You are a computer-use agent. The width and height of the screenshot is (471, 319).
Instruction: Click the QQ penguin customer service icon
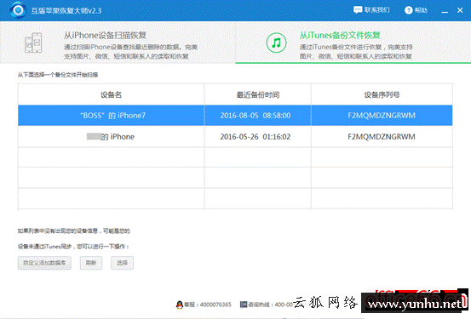tap(180, 305)
